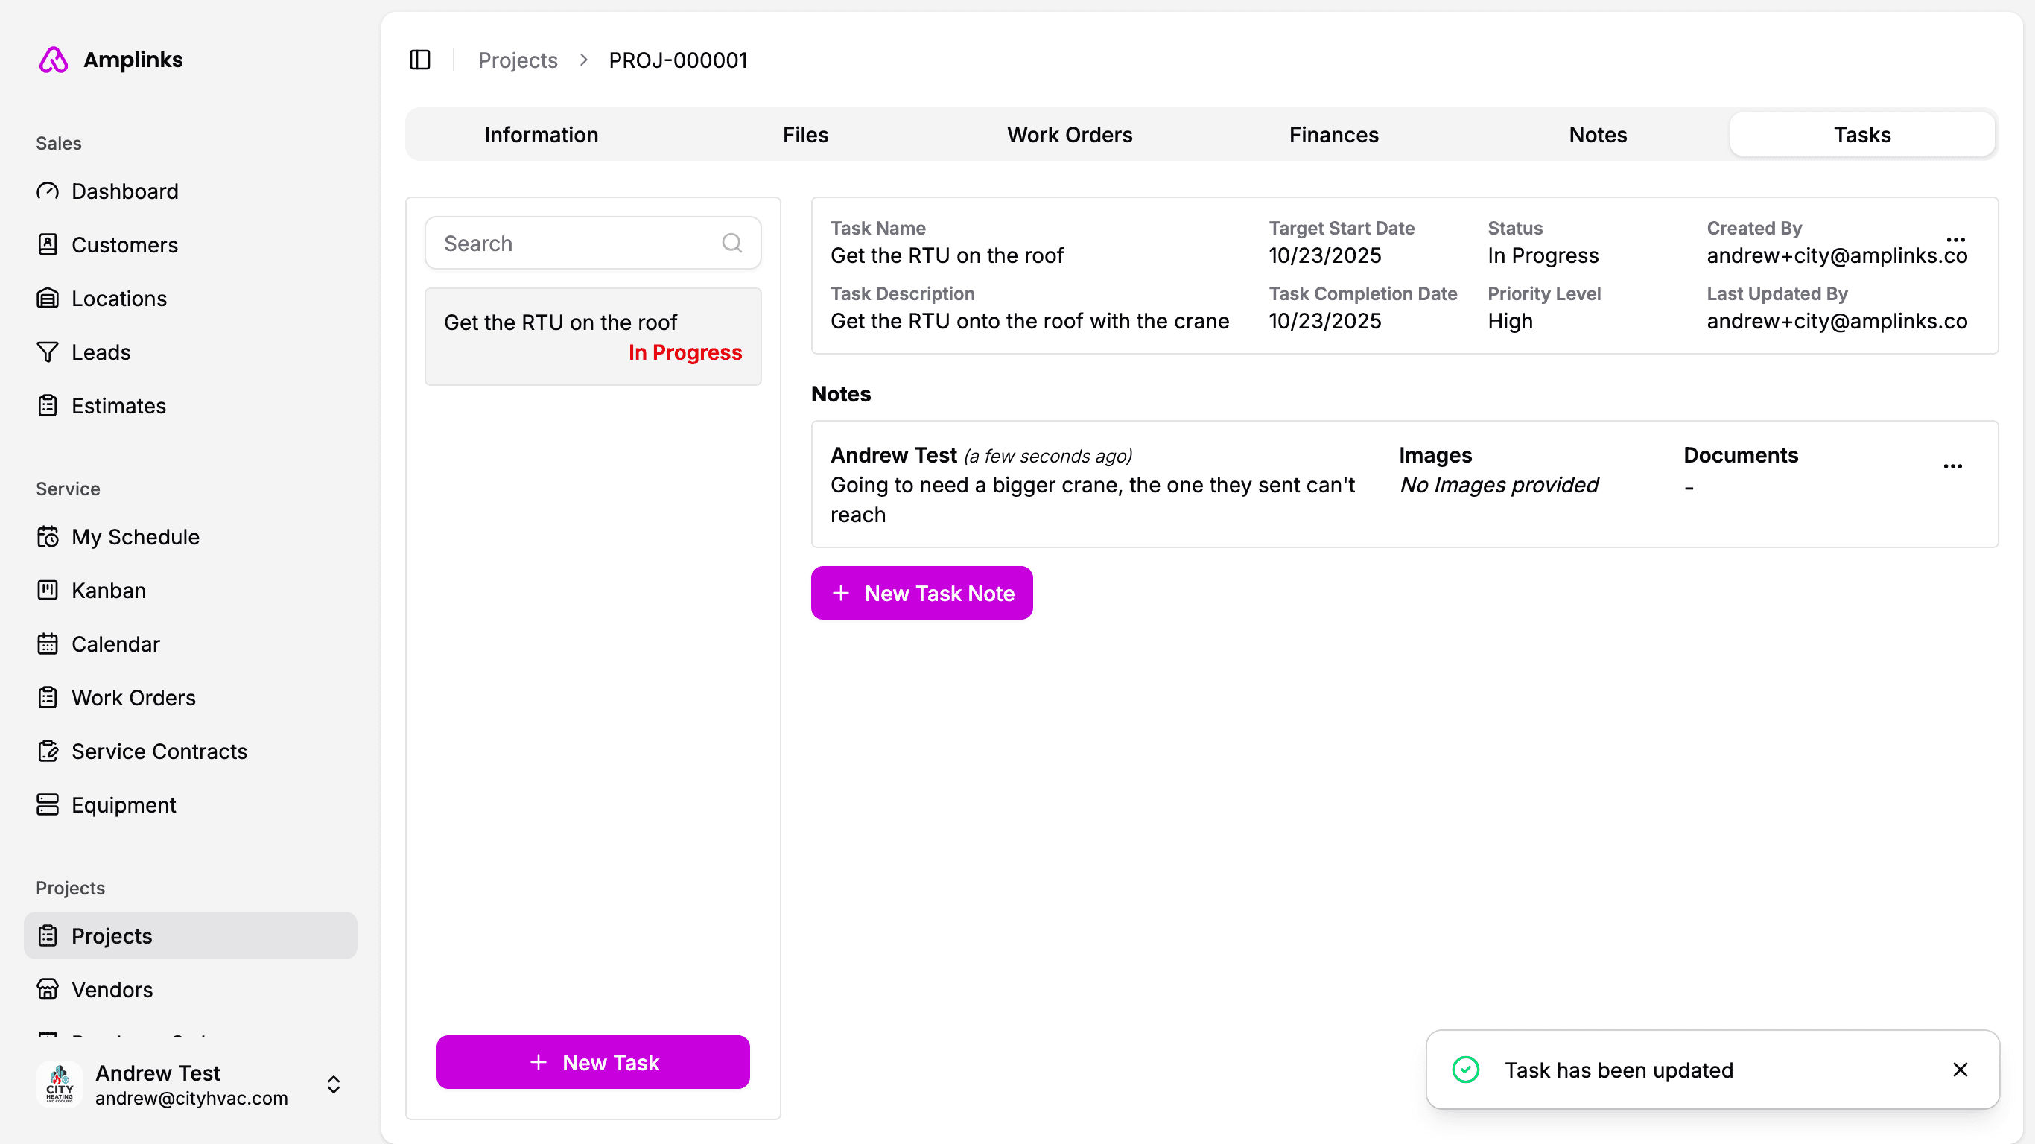
Task: Open the Vendors section
Action: click(112, 989)
